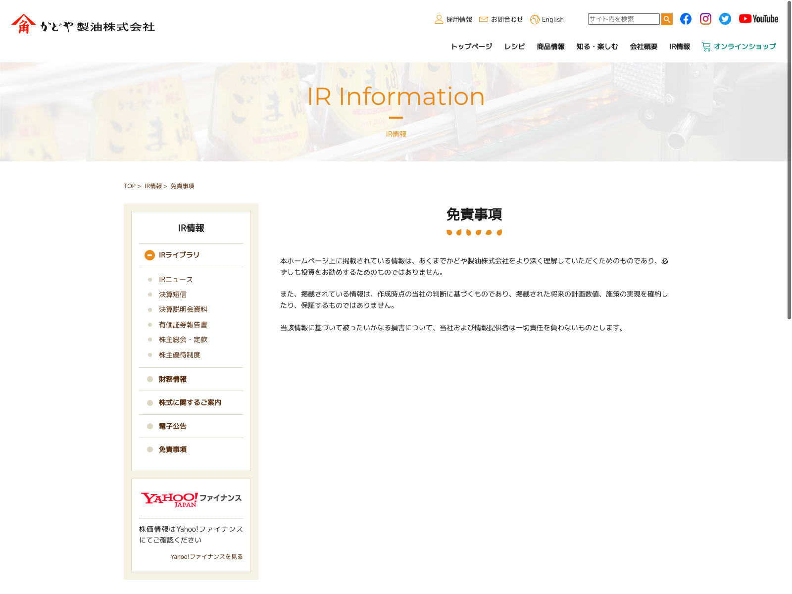Expand the 株式に関するご案内 section
This screenshot has height=594, width=792.
click(190, 402)
